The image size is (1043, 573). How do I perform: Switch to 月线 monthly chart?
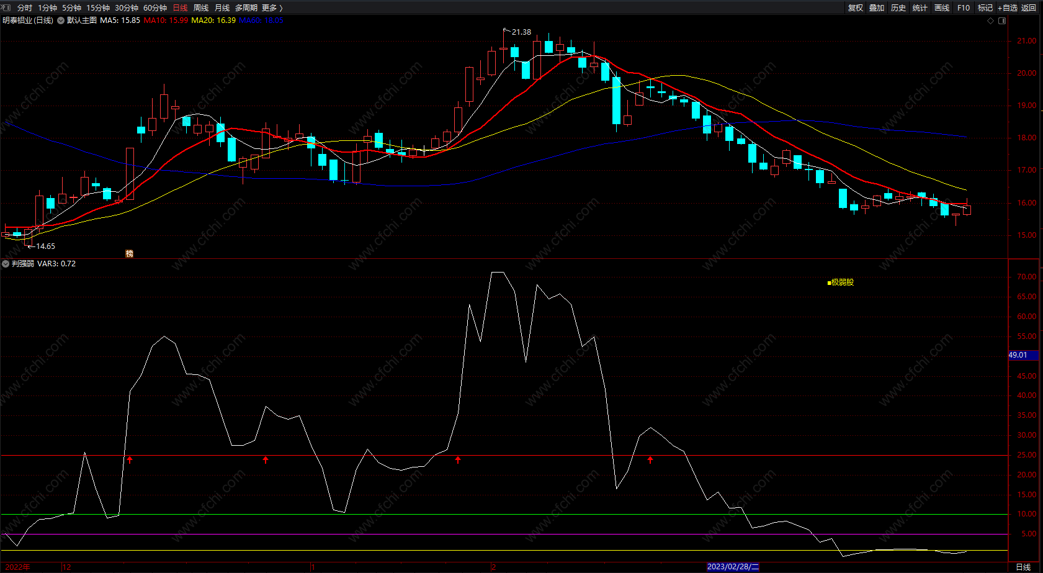coord(222,7)
